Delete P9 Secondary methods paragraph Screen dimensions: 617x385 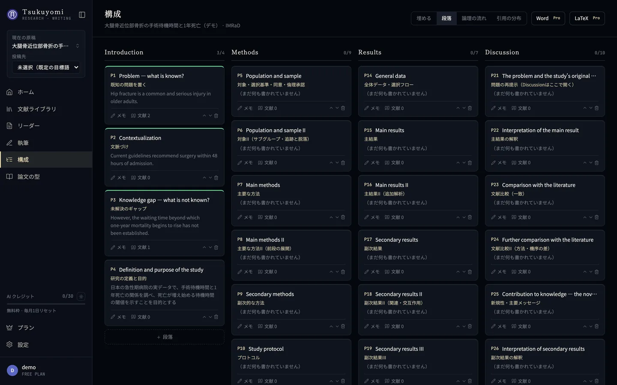click(343, 326)
